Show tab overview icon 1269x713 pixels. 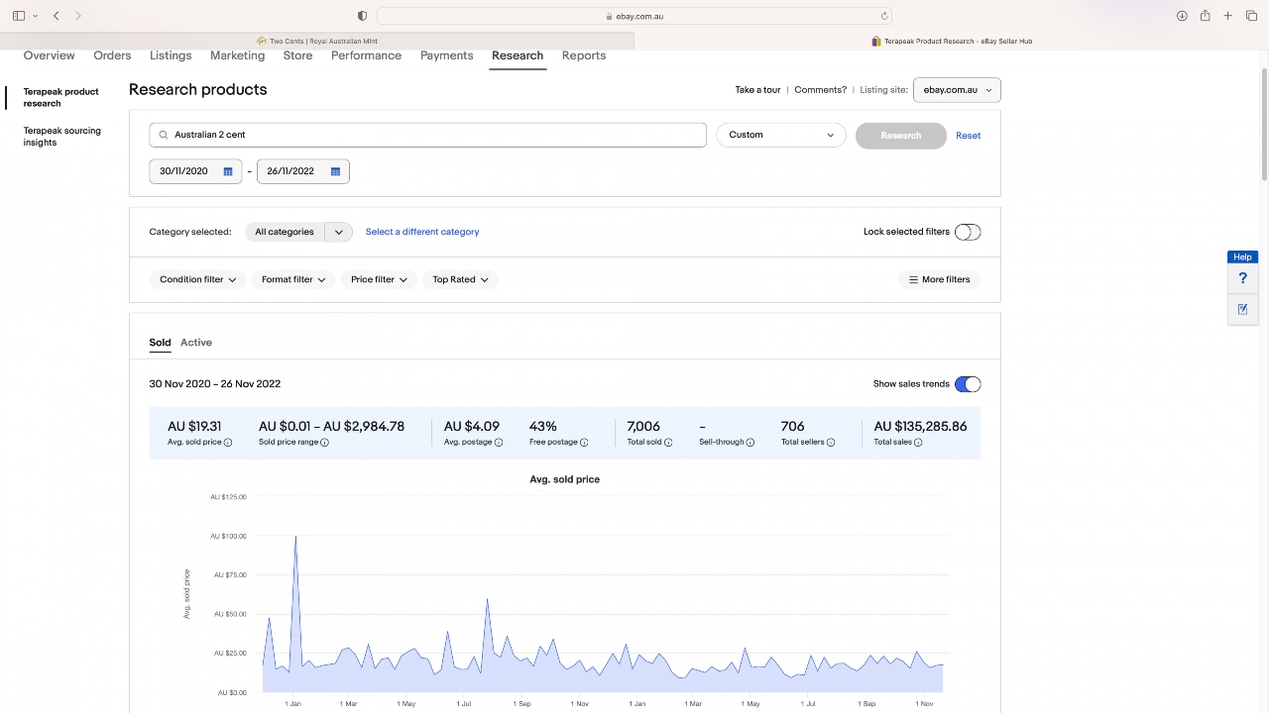coord(1251,16)
